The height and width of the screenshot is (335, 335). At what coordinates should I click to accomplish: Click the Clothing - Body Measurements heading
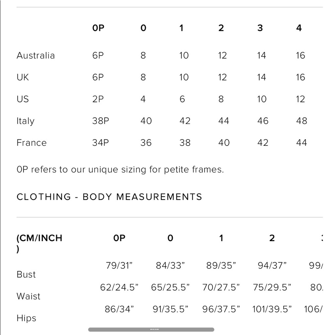110,197
